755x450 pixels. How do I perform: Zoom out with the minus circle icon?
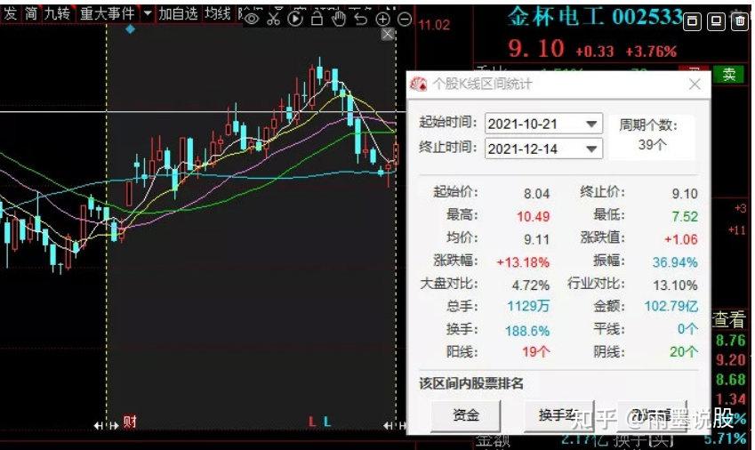[x=405, y=20]
